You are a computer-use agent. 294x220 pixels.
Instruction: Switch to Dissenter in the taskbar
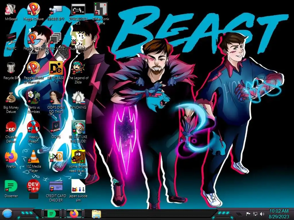click(52, 214)
